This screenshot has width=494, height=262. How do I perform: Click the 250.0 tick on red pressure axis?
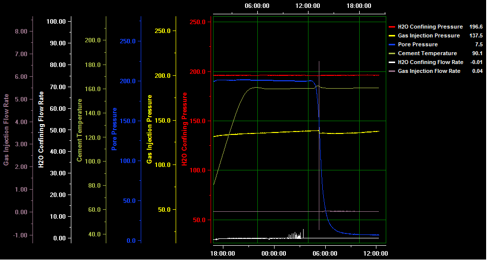pos(197,22)
